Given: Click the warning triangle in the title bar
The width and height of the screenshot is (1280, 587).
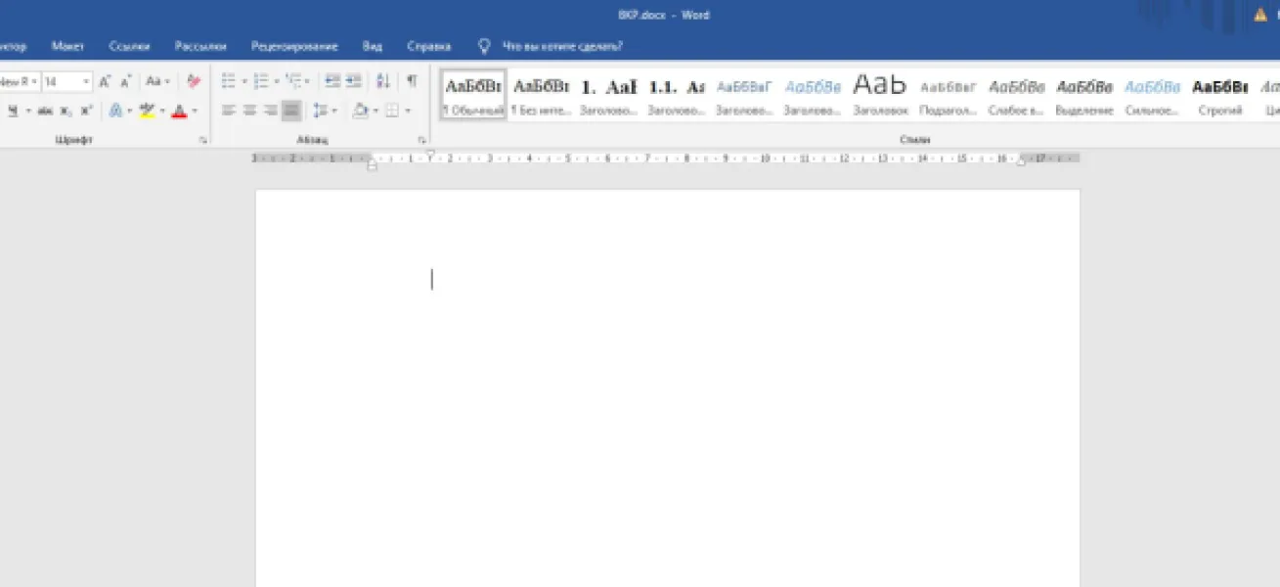Looking at the screenshot, I should [1259, 15].
